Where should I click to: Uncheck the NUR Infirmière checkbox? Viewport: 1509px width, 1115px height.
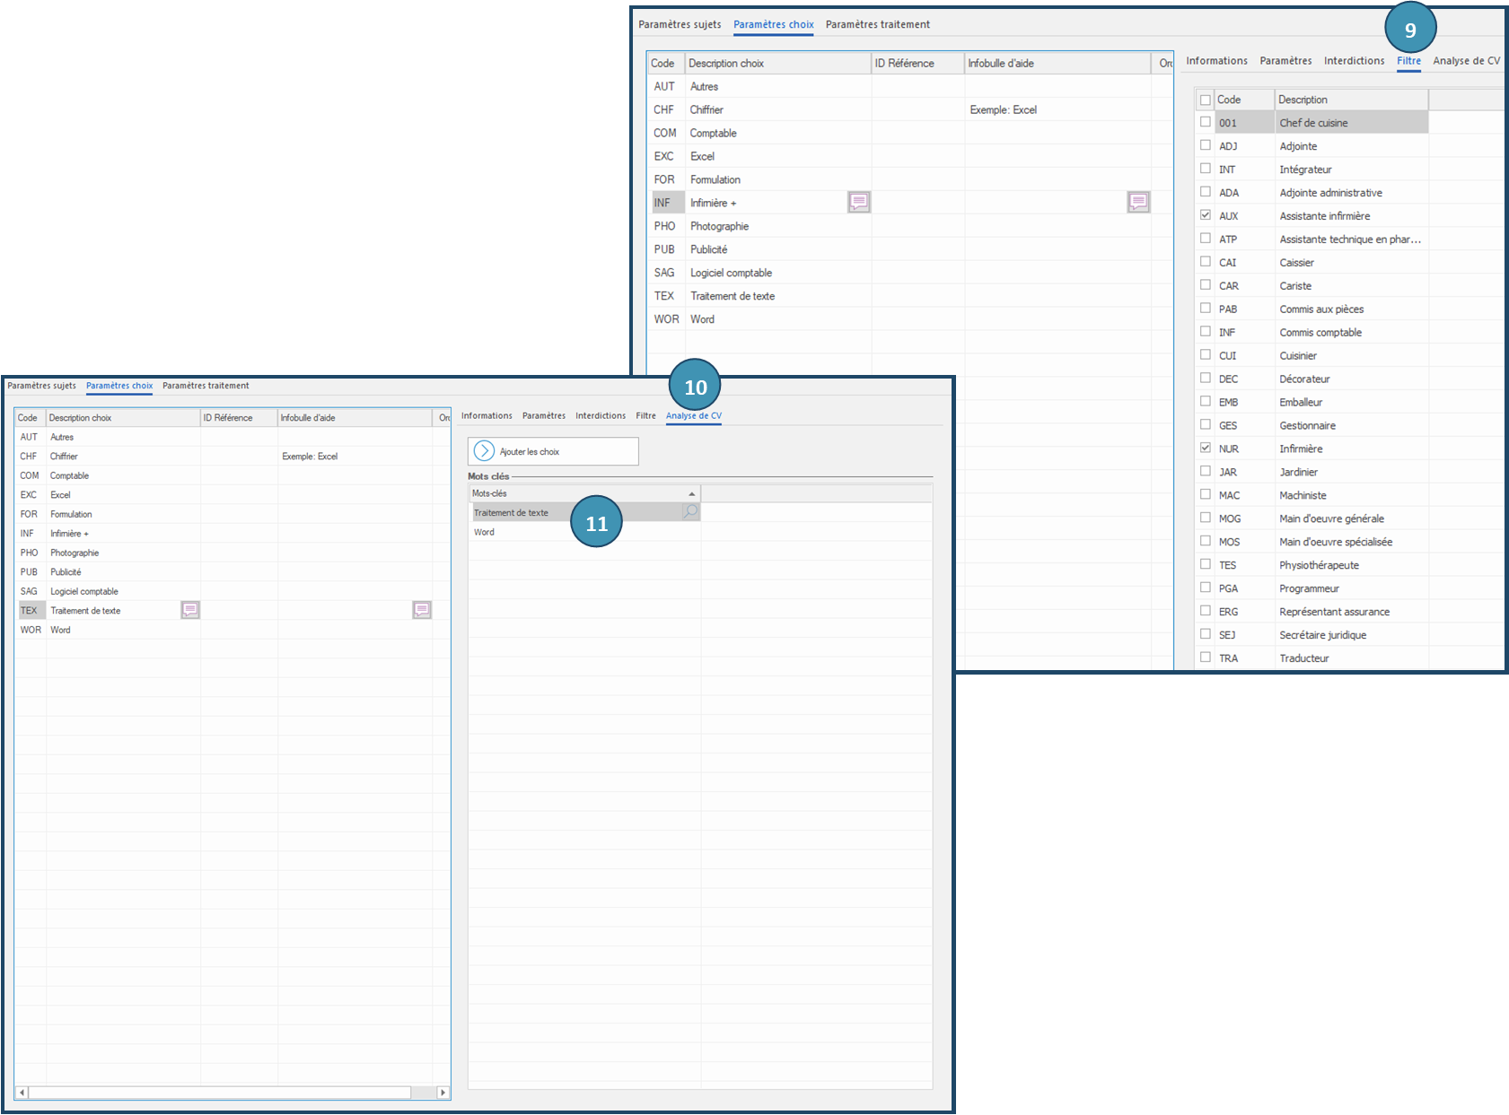(x=1206, y=448)
